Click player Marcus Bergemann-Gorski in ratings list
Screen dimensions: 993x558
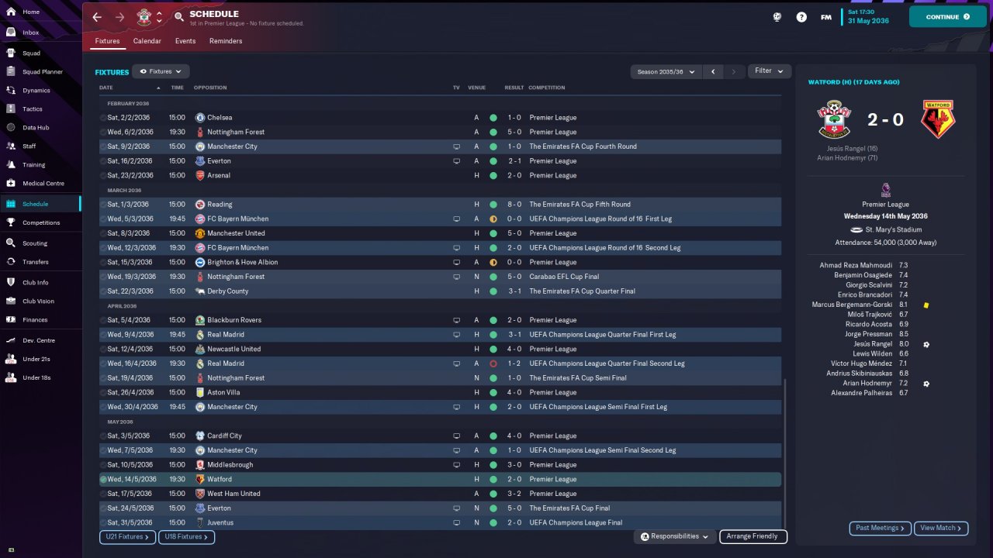click(x=852, y=305)
